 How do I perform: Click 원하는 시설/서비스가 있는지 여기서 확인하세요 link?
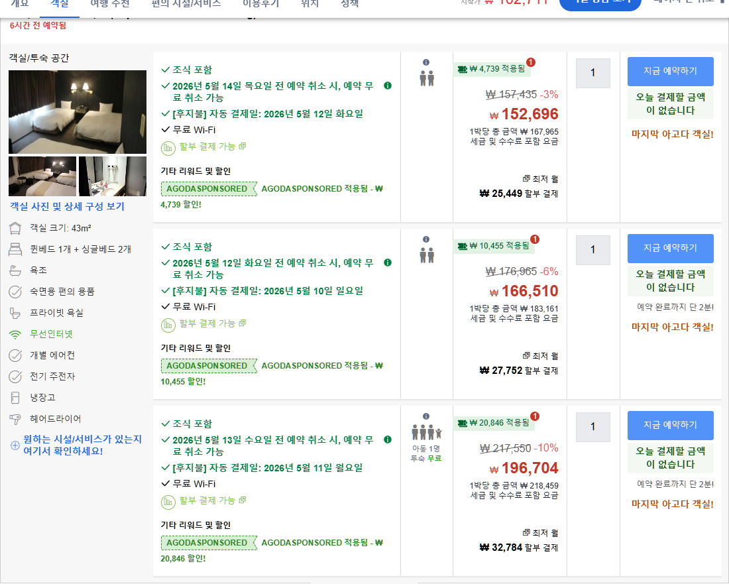82,445
